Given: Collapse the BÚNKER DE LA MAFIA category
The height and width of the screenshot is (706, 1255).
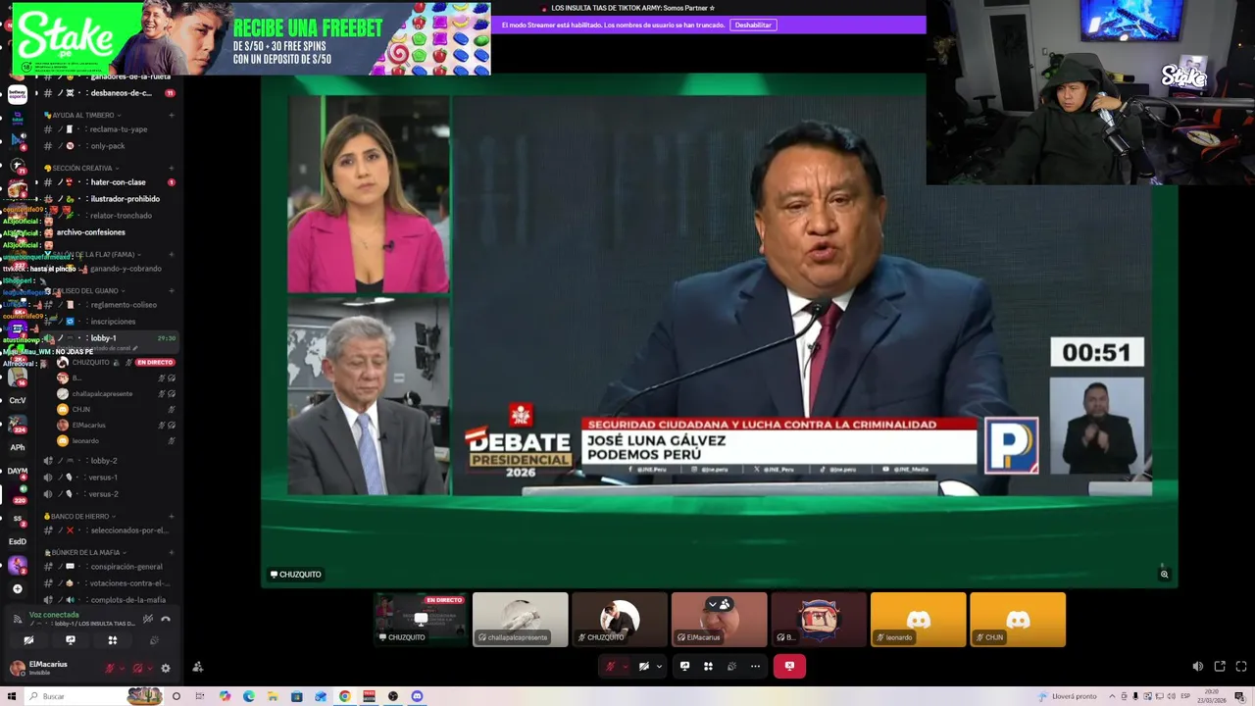Looking at the screenshot, I should [x=85, y=553].
